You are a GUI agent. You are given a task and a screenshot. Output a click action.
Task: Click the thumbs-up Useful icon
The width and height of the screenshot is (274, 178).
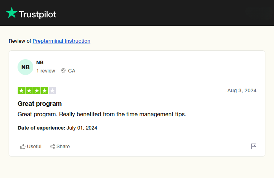(23, 146)
